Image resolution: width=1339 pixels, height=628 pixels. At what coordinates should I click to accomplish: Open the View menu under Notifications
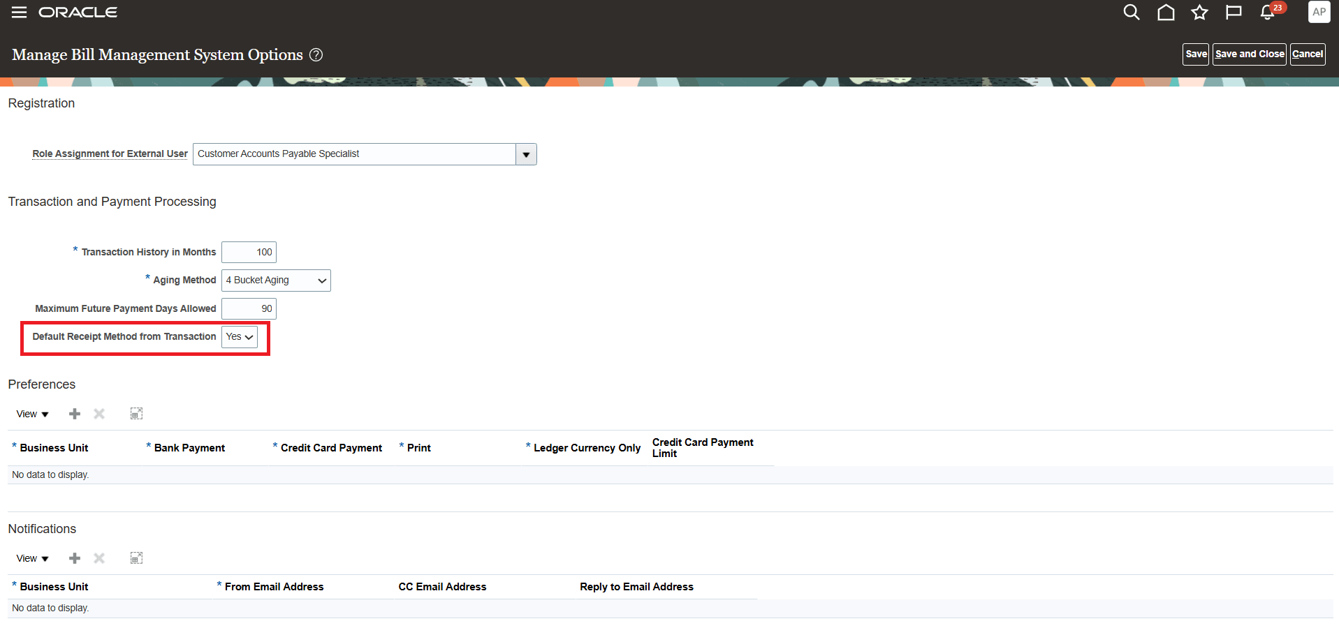tap(31, 558)
